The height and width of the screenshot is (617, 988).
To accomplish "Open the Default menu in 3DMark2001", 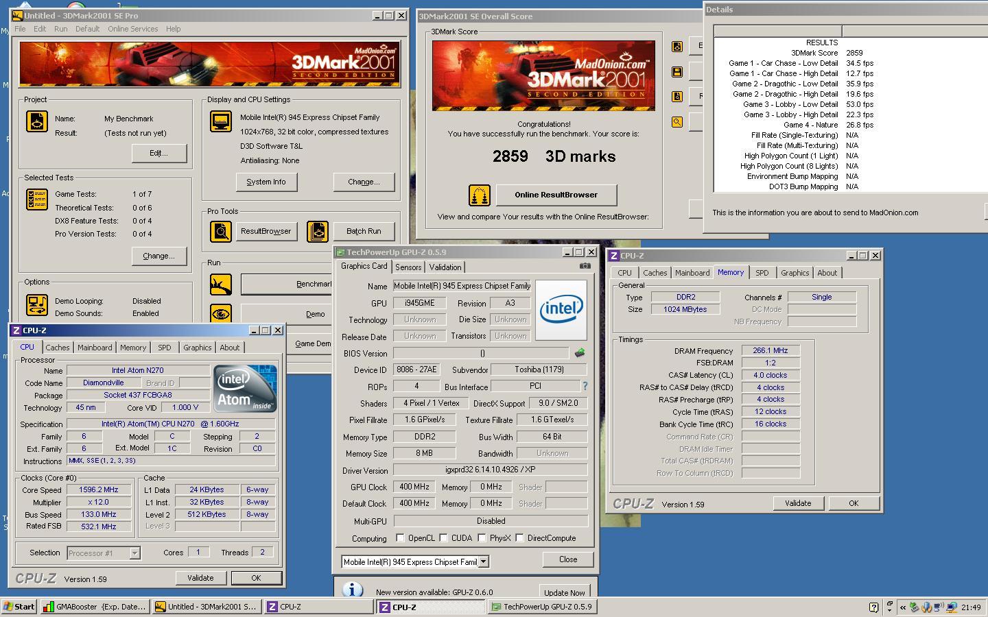I will 87,29.
